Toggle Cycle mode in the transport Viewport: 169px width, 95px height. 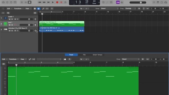[65, 2]
